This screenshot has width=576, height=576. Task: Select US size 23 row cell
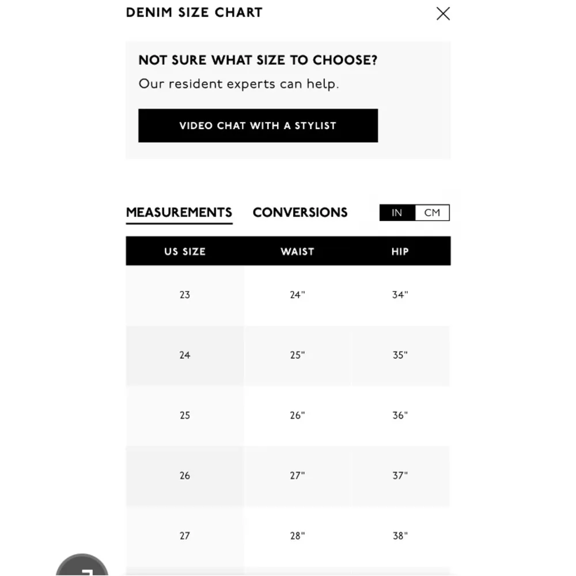[184, 295]
